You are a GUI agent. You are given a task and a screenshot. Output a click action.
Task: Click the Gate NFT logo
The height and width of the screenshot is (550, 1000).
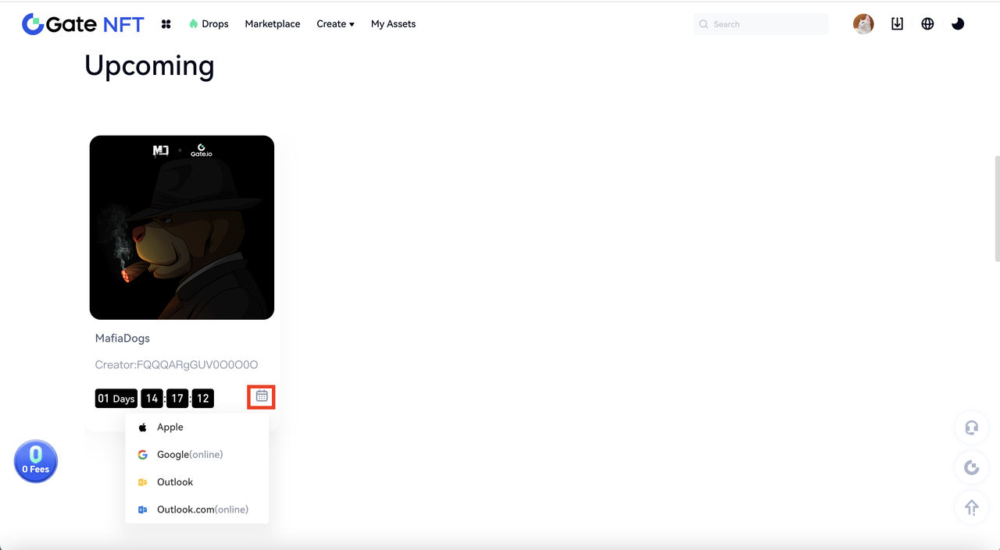pyautogui.click(x=83, y=24)
